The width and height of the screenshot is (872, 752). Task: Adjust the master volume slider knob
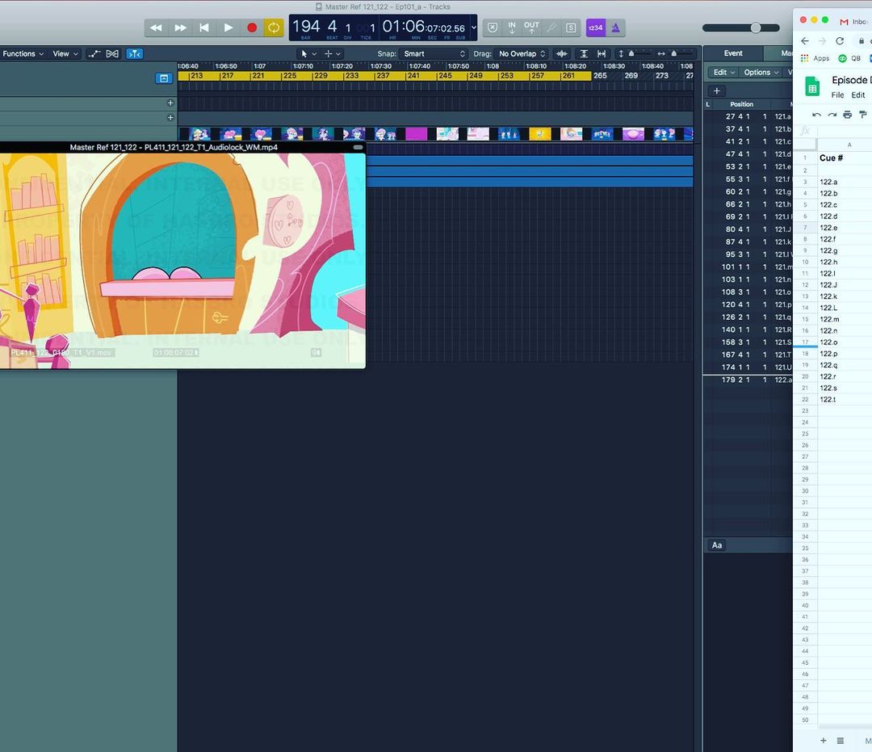[756, 27]
